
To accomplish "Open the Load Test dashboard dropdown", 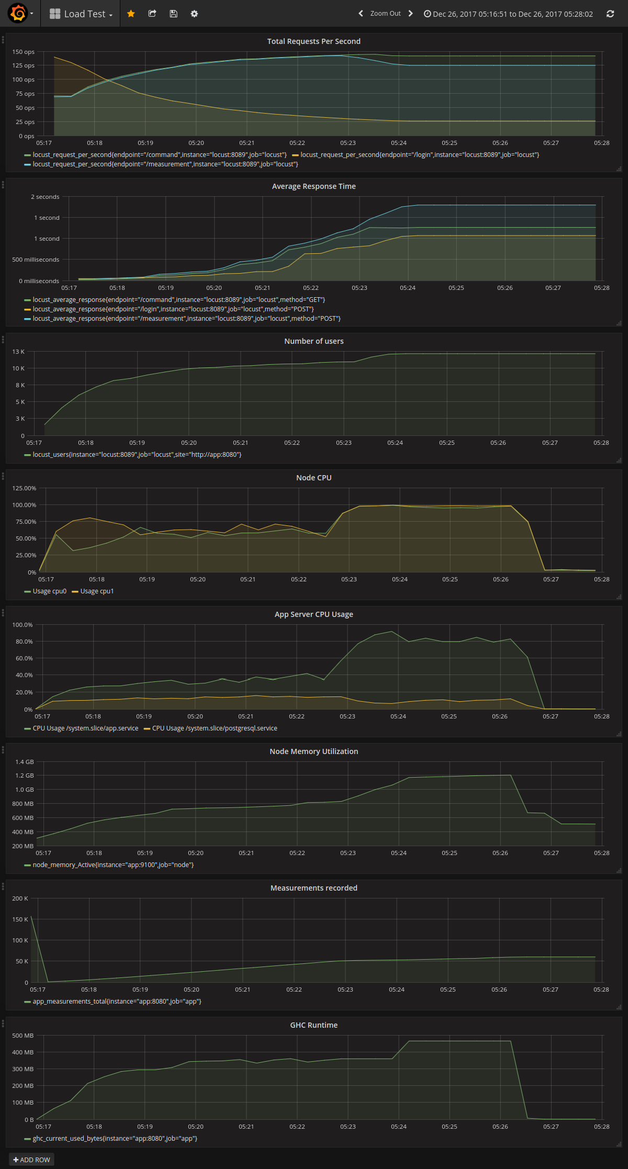I will [x=81, y=14].
